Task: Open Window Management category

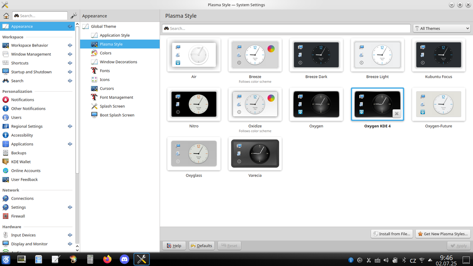Action: [37, 54]
